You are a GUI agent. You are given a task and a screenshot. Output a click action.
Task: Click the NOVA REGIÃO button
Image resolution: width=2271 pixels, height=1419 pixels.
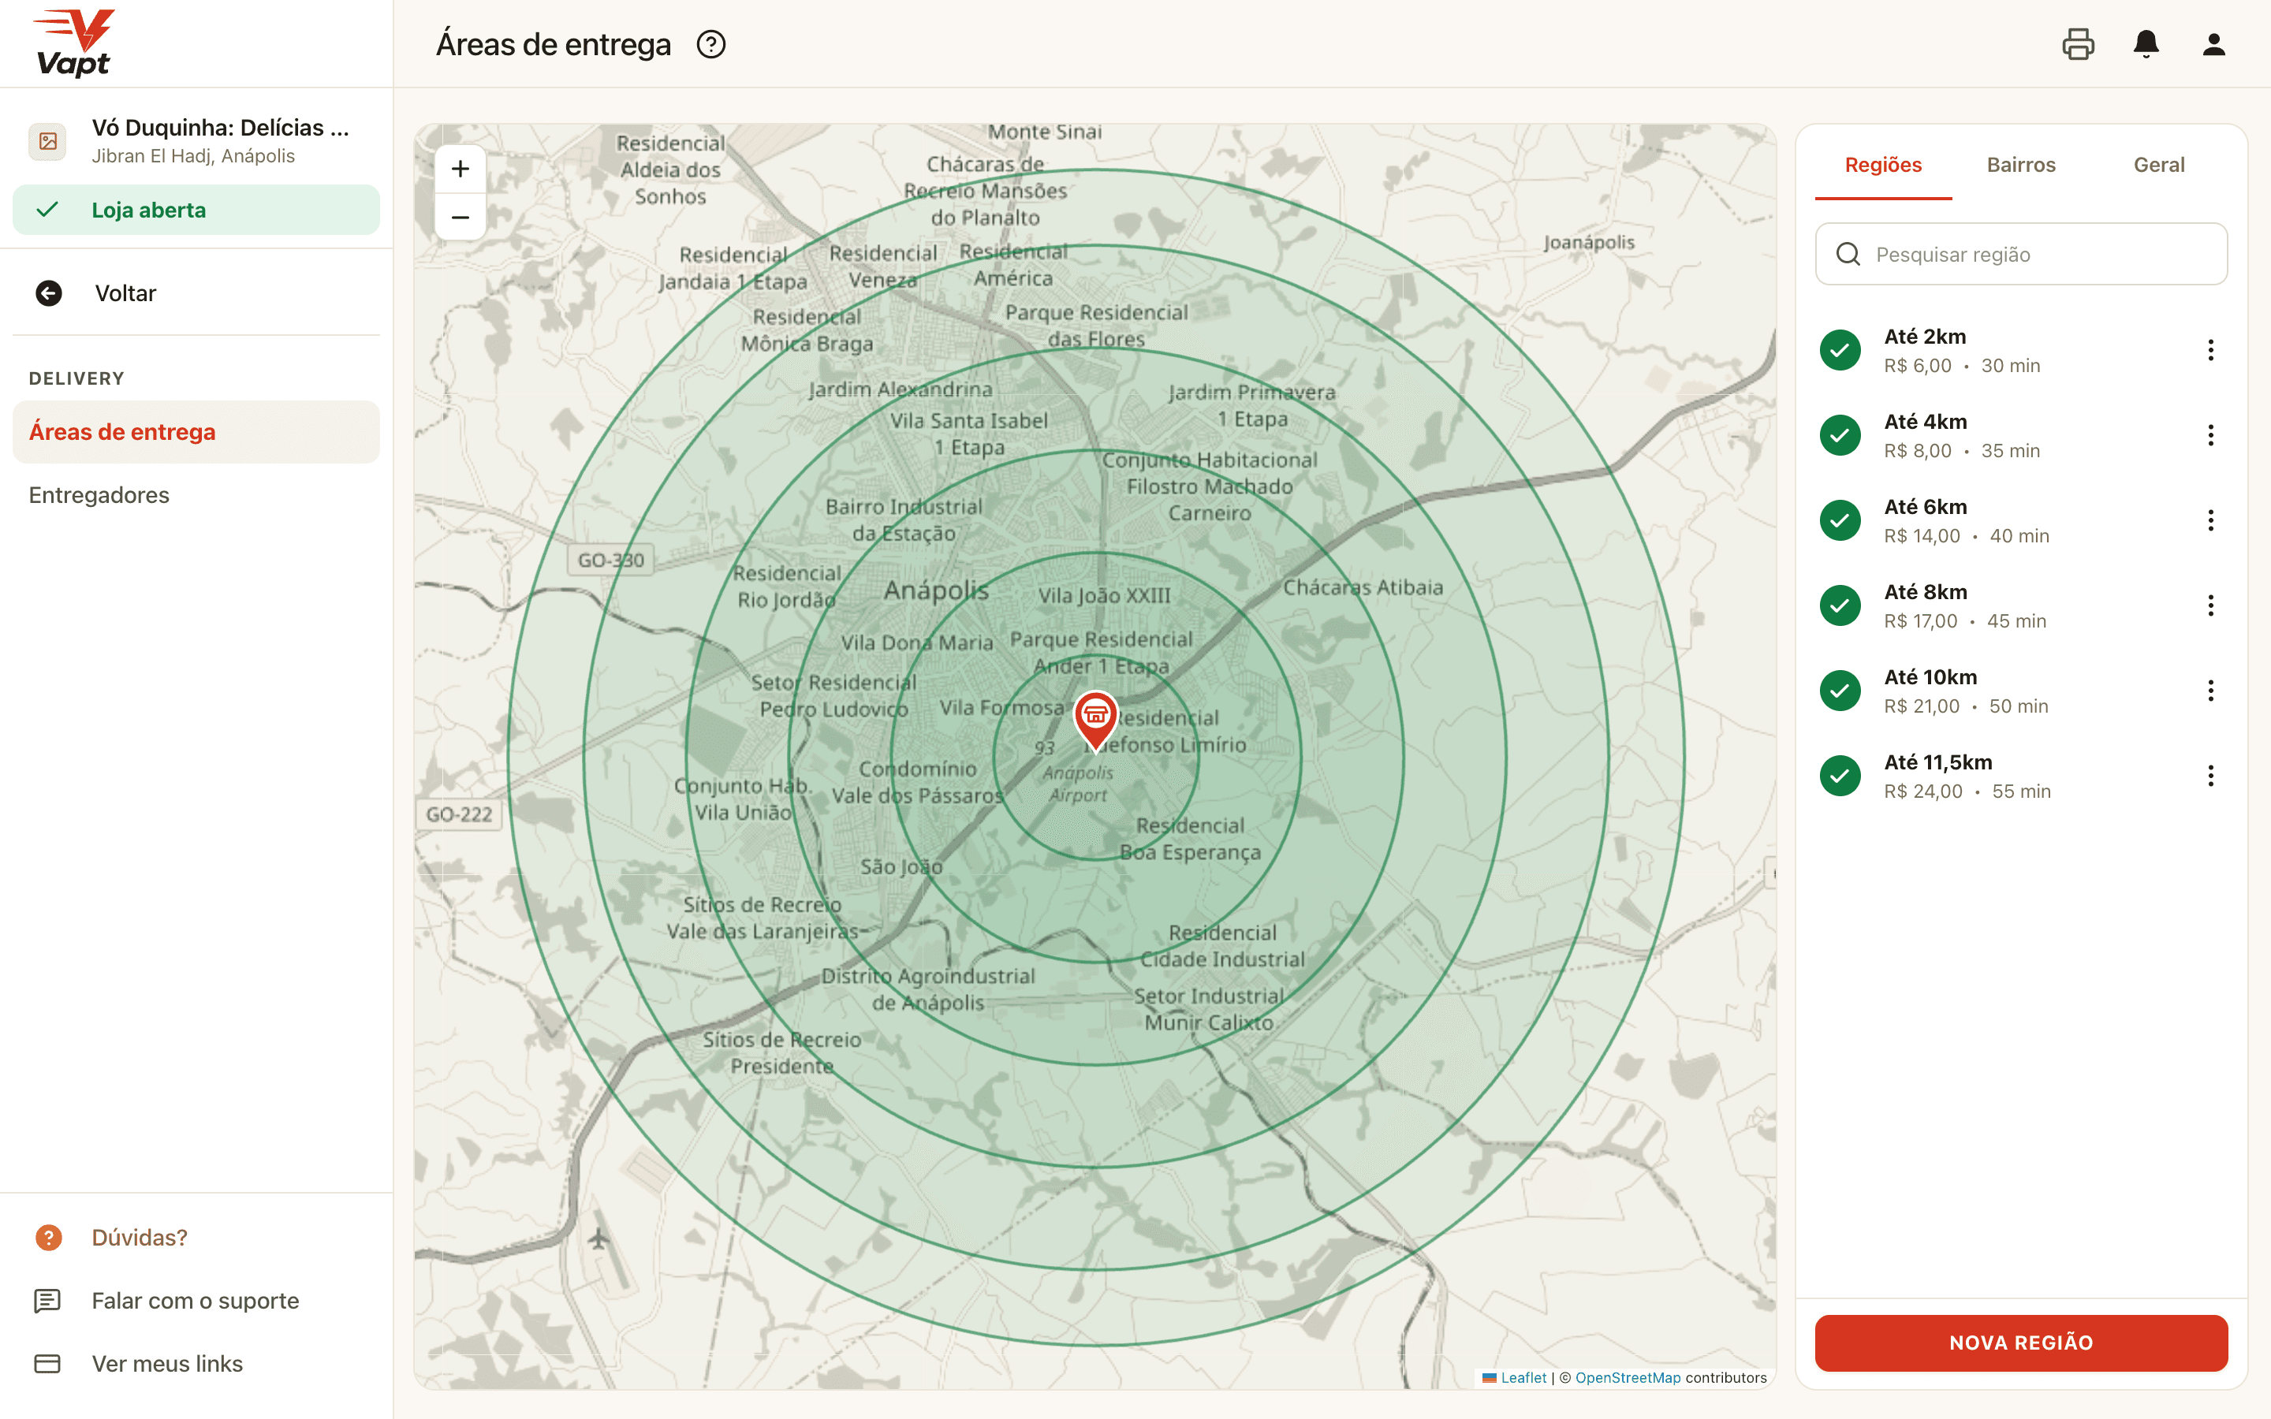click(2021, 1343)
